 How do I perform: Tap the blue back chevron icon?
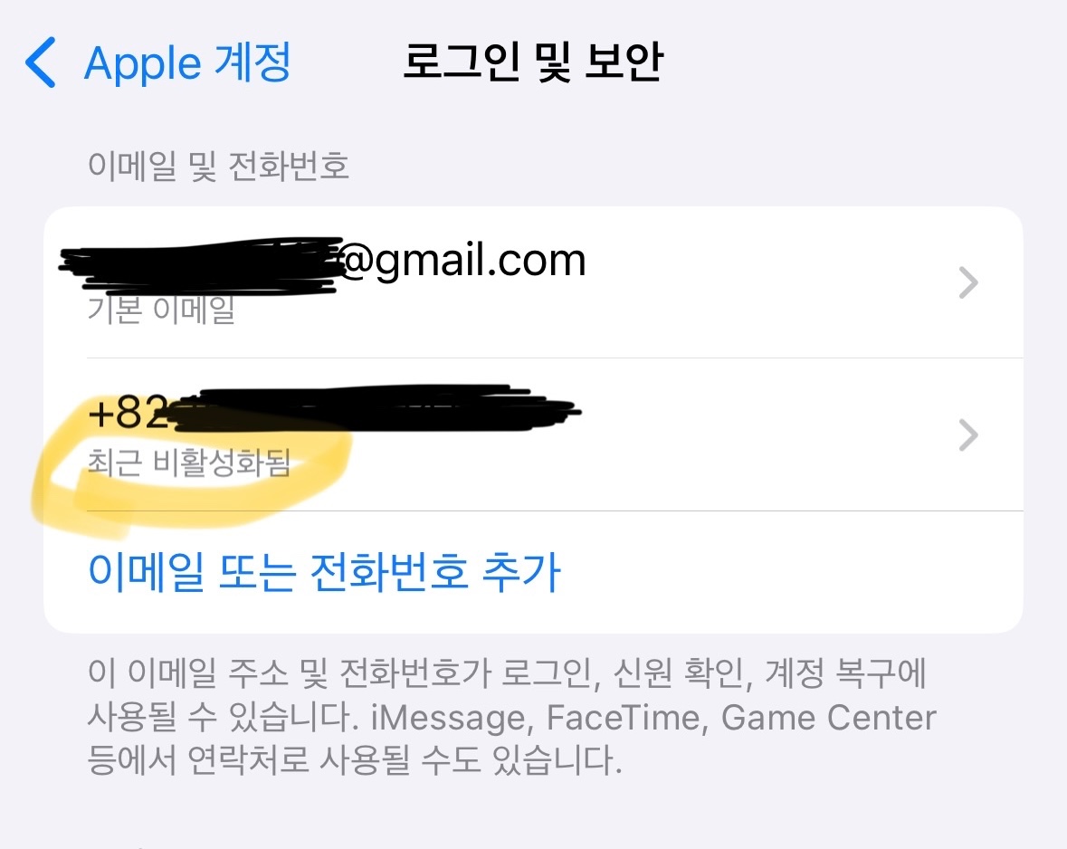40,62
